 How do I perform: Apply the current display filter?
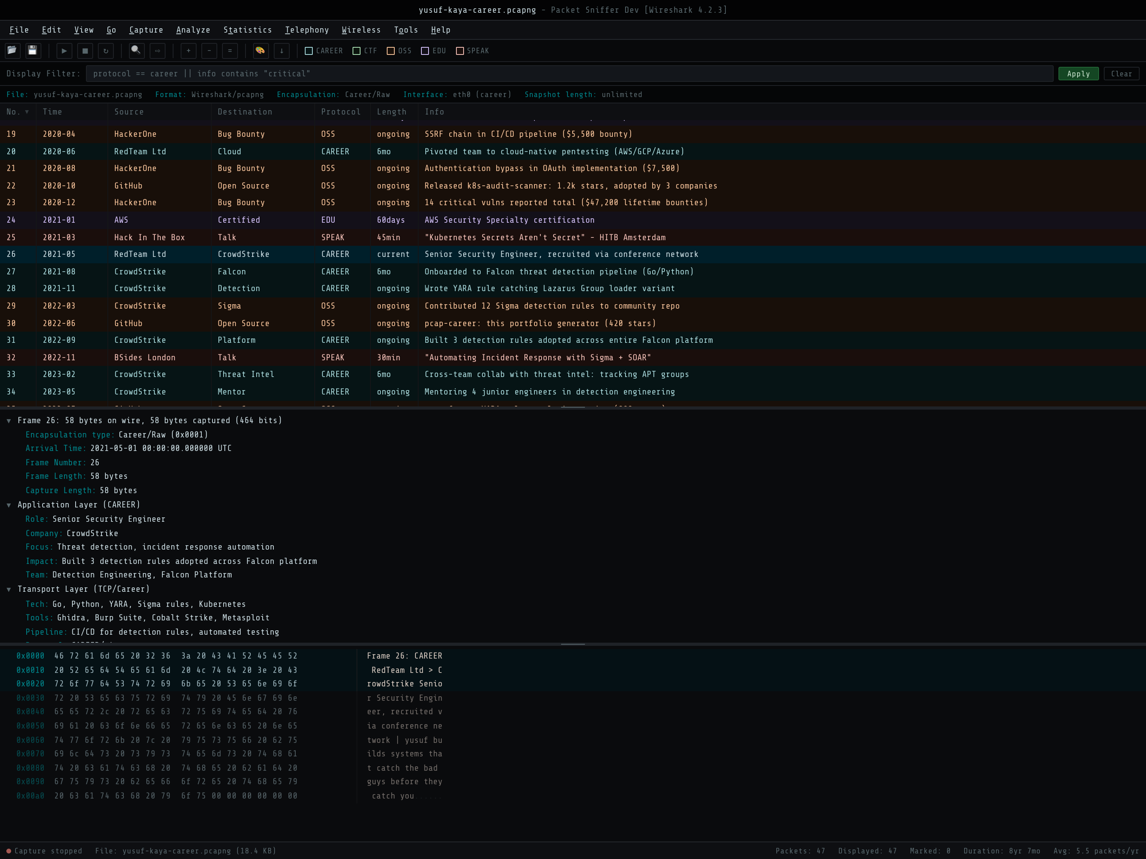click(x=1079, y=74)
